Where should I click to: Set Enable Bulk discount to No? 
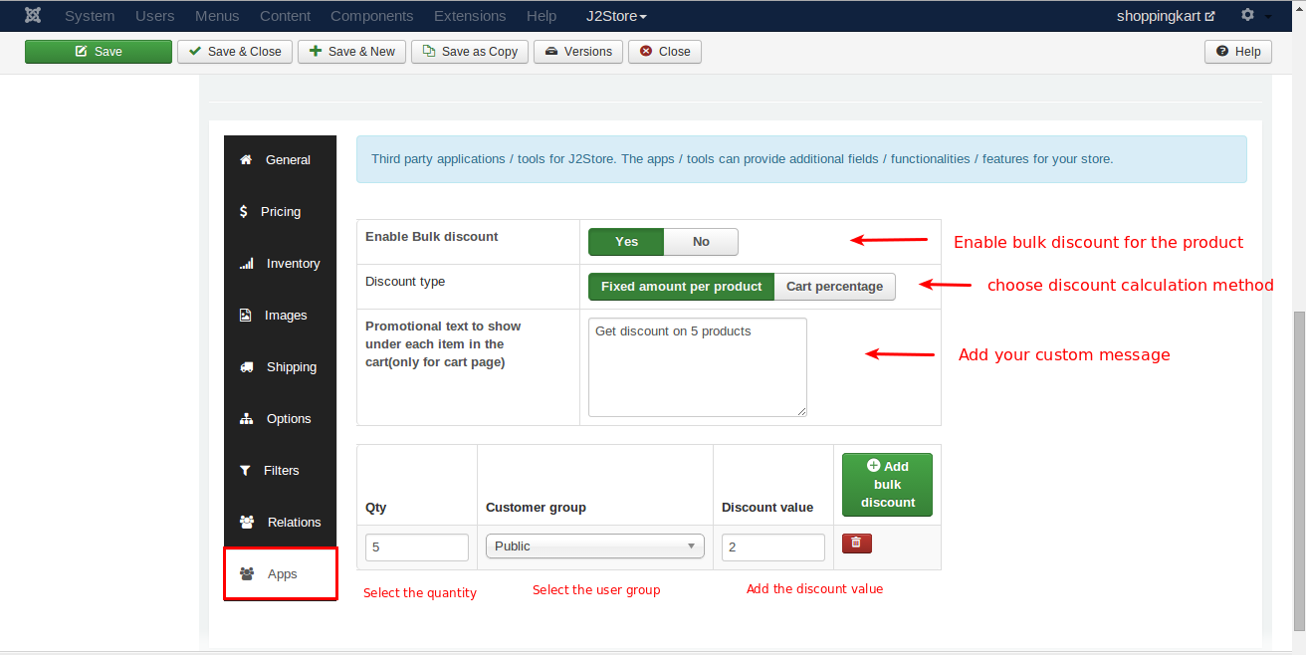tap(701, 242)
